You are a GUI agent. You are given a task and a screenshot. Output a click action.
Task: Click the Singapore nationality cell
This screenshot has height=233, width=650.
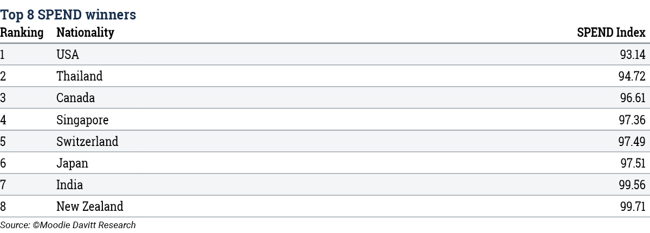click(82, 119)
